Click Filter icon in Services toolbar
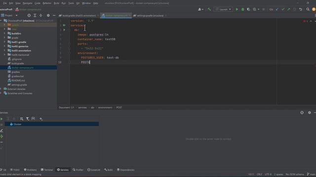 click(28, 119)
